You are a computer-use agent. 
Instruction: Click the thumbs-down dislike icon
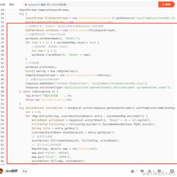coord(142,171)
